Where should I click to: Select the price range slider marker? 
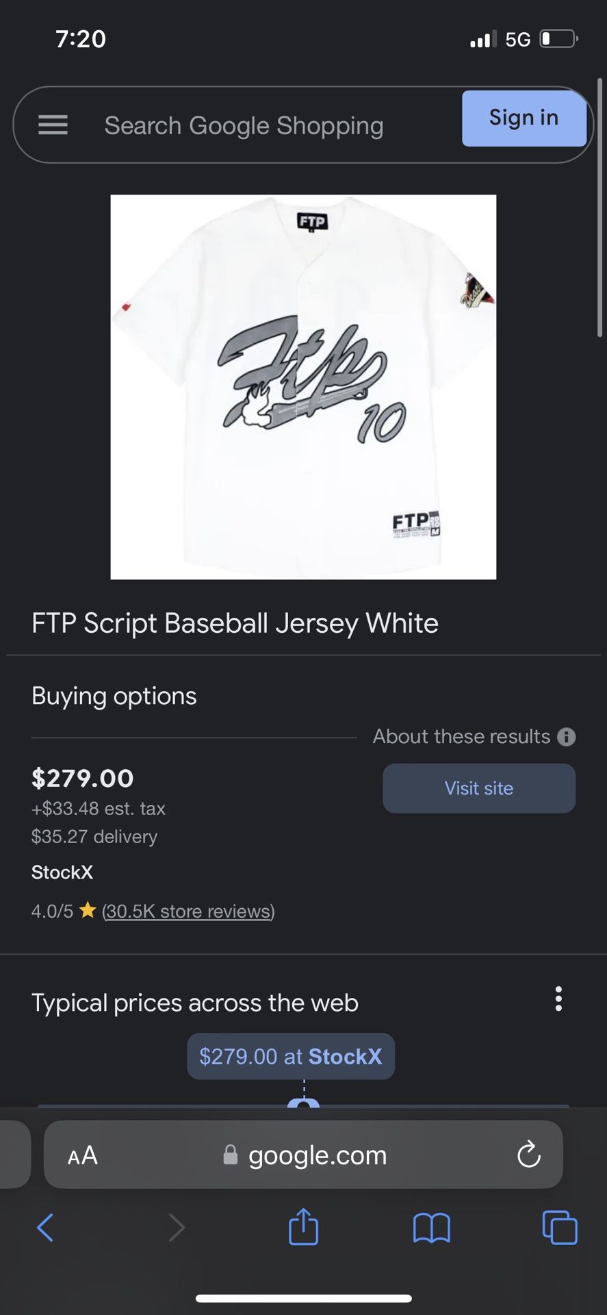[303, 1102]
